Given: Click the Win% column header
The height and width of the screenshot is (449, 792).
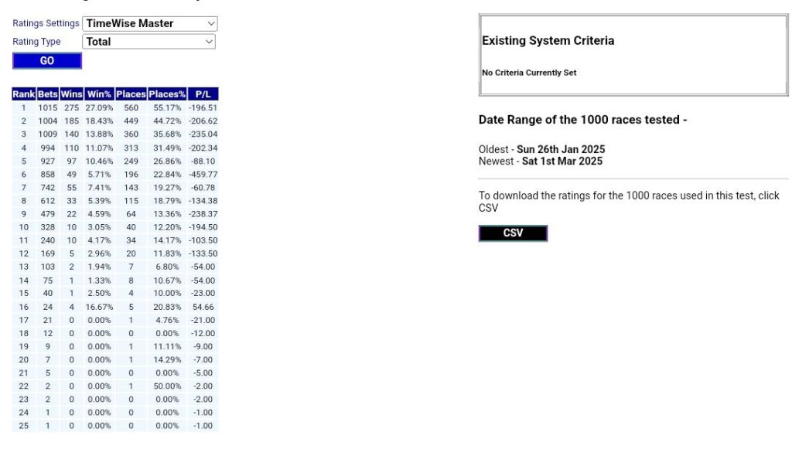Looking at the screenshot, I should pyautogui.click(x=99, y=94).
